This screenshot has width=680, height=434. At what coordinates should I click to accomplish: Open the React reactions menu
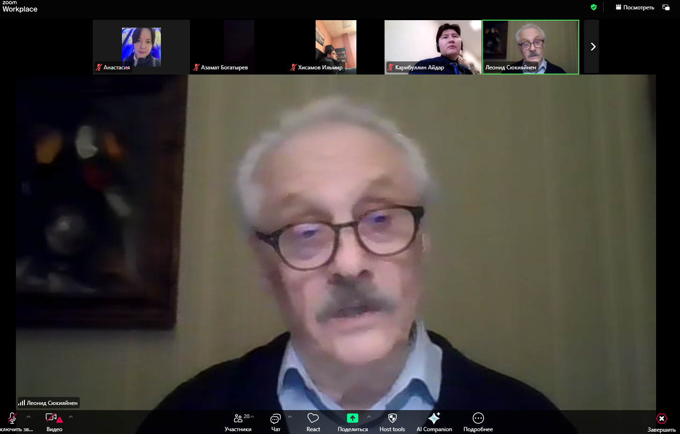(x=313, y=422)
